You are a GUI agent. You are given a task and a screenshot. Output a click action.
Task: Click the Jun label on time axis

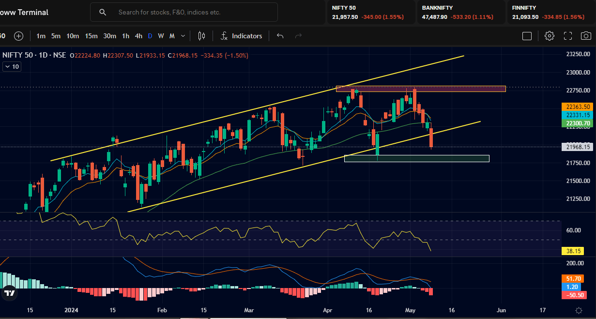point(502,310)
